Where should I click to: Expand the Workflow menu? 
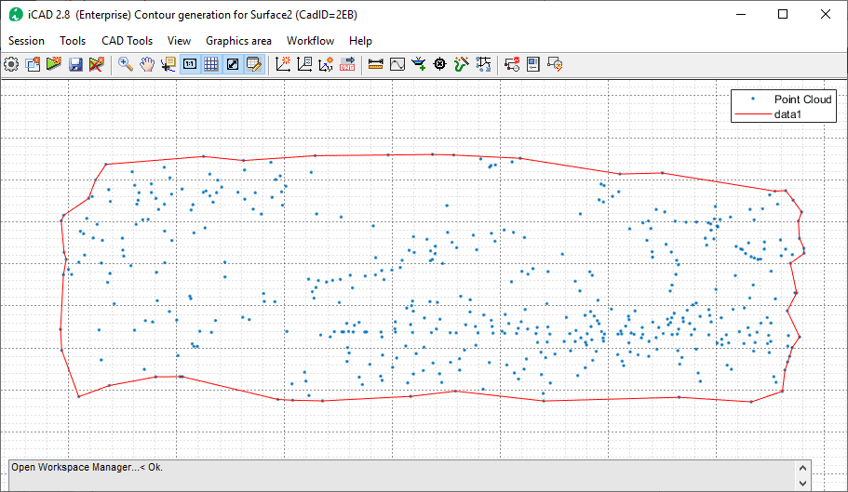point(310,41)
